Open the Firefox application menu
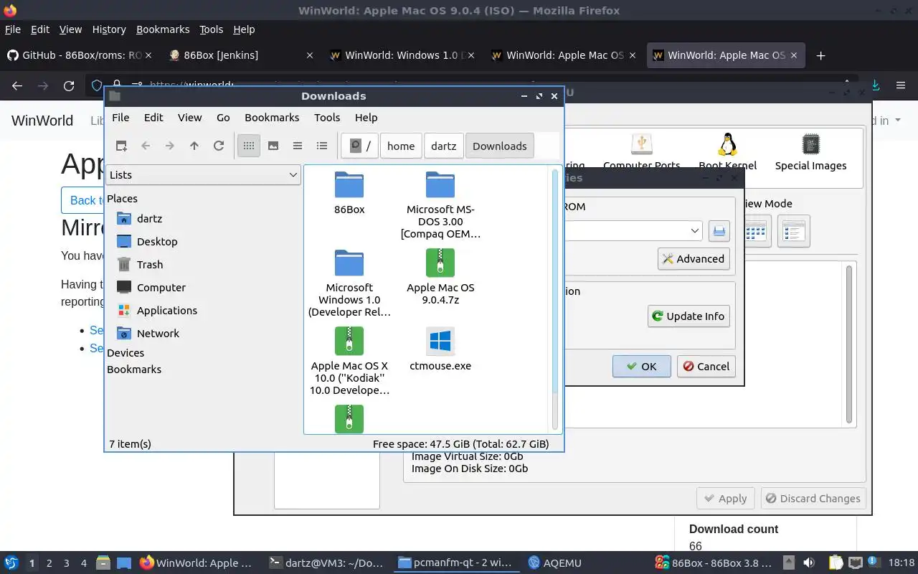Image resolution: width=918 pixels, height=574 pixels. [x=901, y=85]
